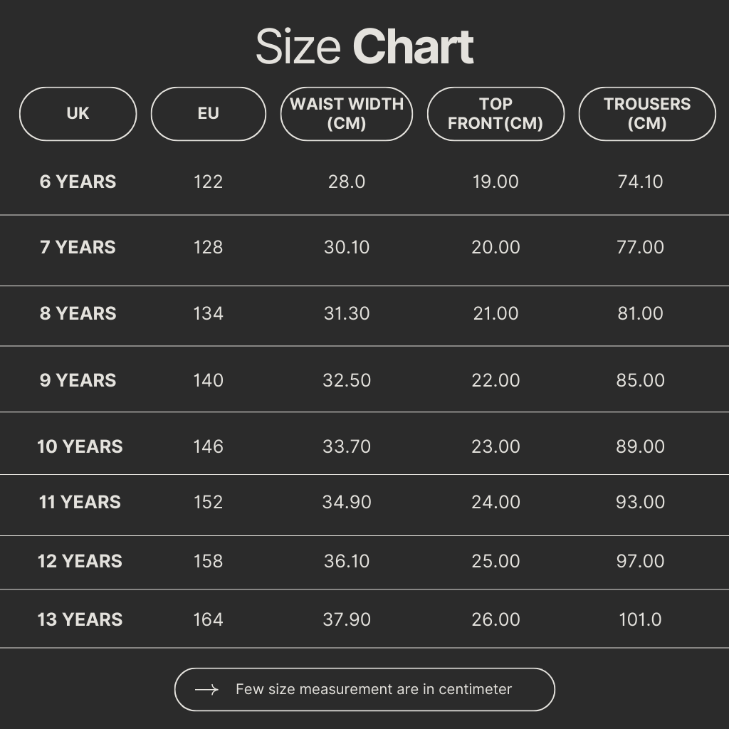Click the UK column header pill
The image size is (729, 729).
(x=78, y=114)
